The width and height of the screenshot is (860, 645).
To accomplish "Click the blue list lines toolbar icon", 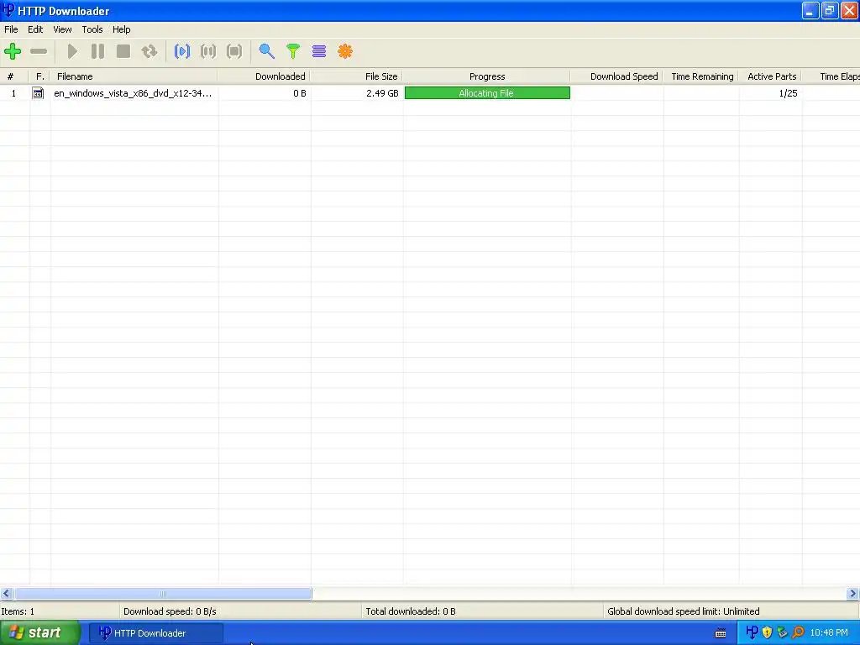I will (x=319, y=51).
